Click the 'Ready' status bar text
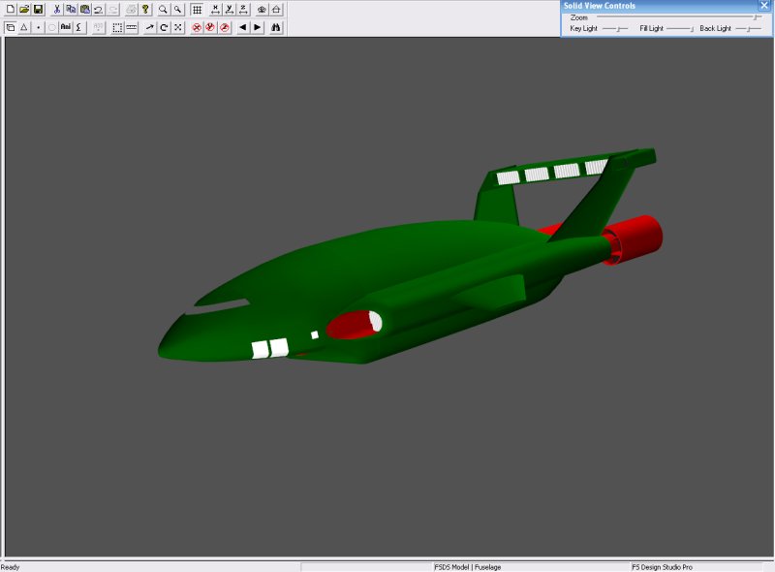This screenshot has width=775, height=572. coord(10,567)
